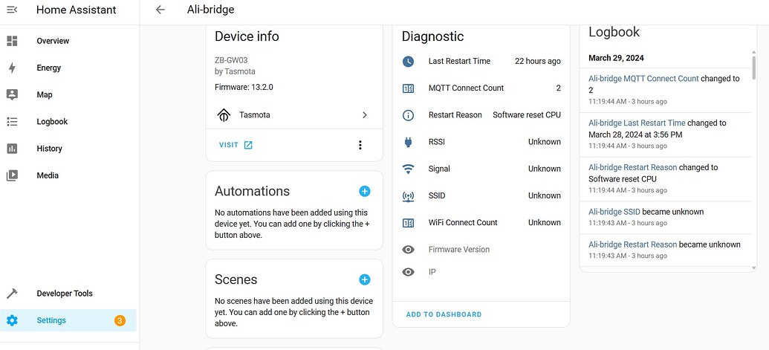Click the Logbook list icon in the sidebar
769x350 pixels.
tap(12, 122)
